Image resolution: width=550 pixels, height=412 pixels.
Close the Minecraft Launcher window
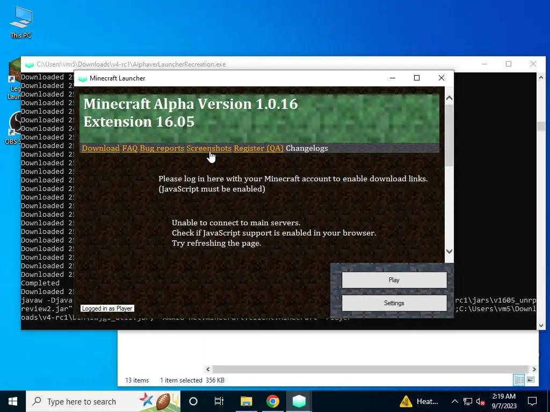442,78
